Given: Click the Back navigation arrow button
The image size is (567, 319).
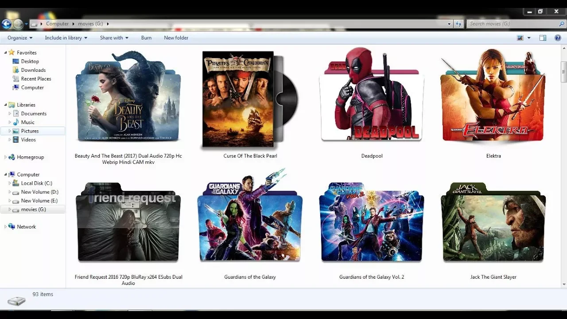Looking at the screenshot, I should point(6,24).
